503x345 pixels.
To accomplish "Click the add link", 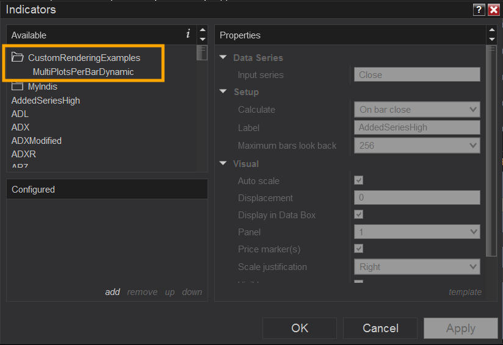I will coord(112,292).
